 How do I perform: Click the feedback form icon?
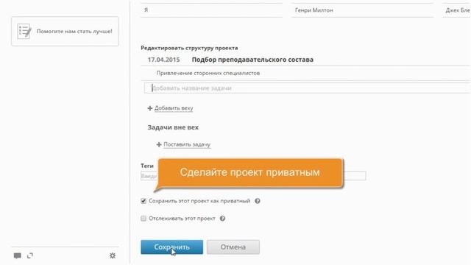[24, 31]
